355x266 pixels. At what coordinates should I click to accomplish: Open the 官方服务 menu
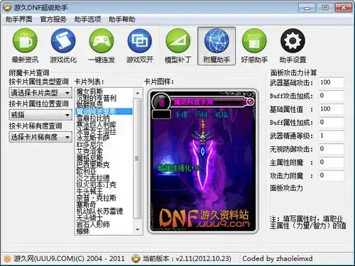pyautogui.click(x=53, y=19)
